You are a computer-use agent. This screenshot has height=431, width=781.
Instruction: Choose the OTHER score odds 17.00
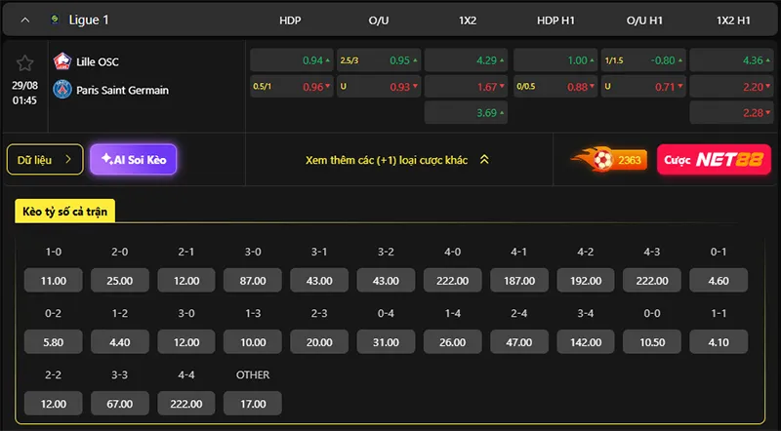[x=253, y=404]
